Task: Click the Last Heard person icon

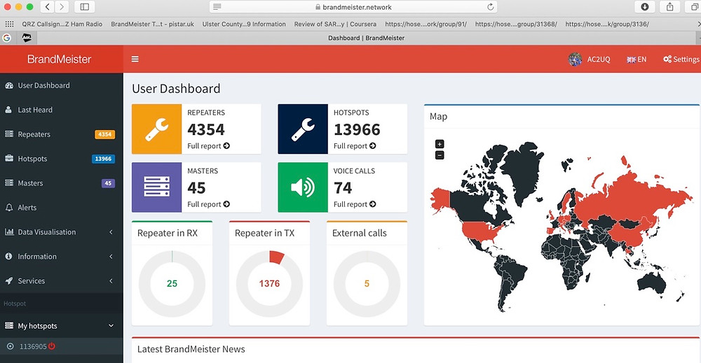Action: point(8,110)
